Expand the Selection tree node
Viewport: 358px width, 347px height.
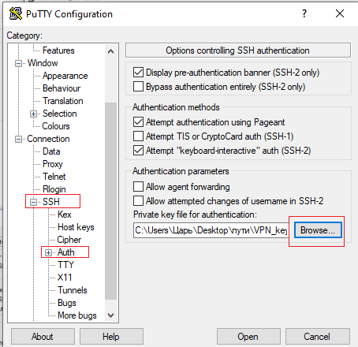pyautogui.click(x=33, y=114)
